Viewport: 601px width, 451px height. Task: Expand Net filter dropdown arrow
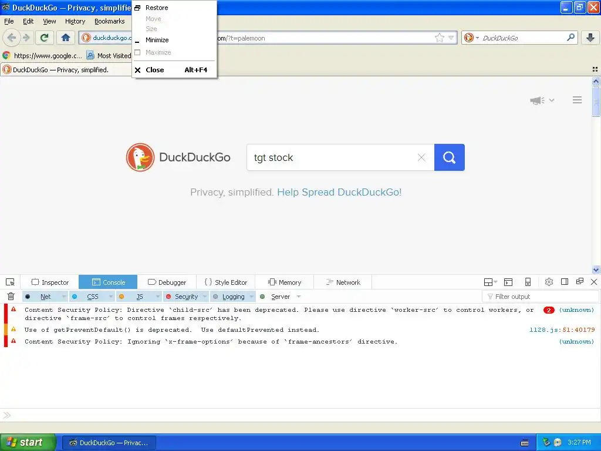point(63,297)
